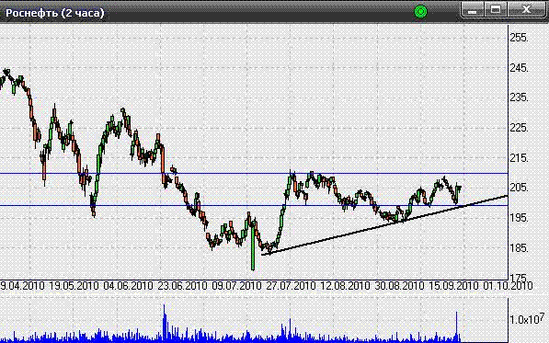Close the Роснефть chart window
The width and height of the screenshot is (549, 343).
pyautogui.click(x=526, y=10)
